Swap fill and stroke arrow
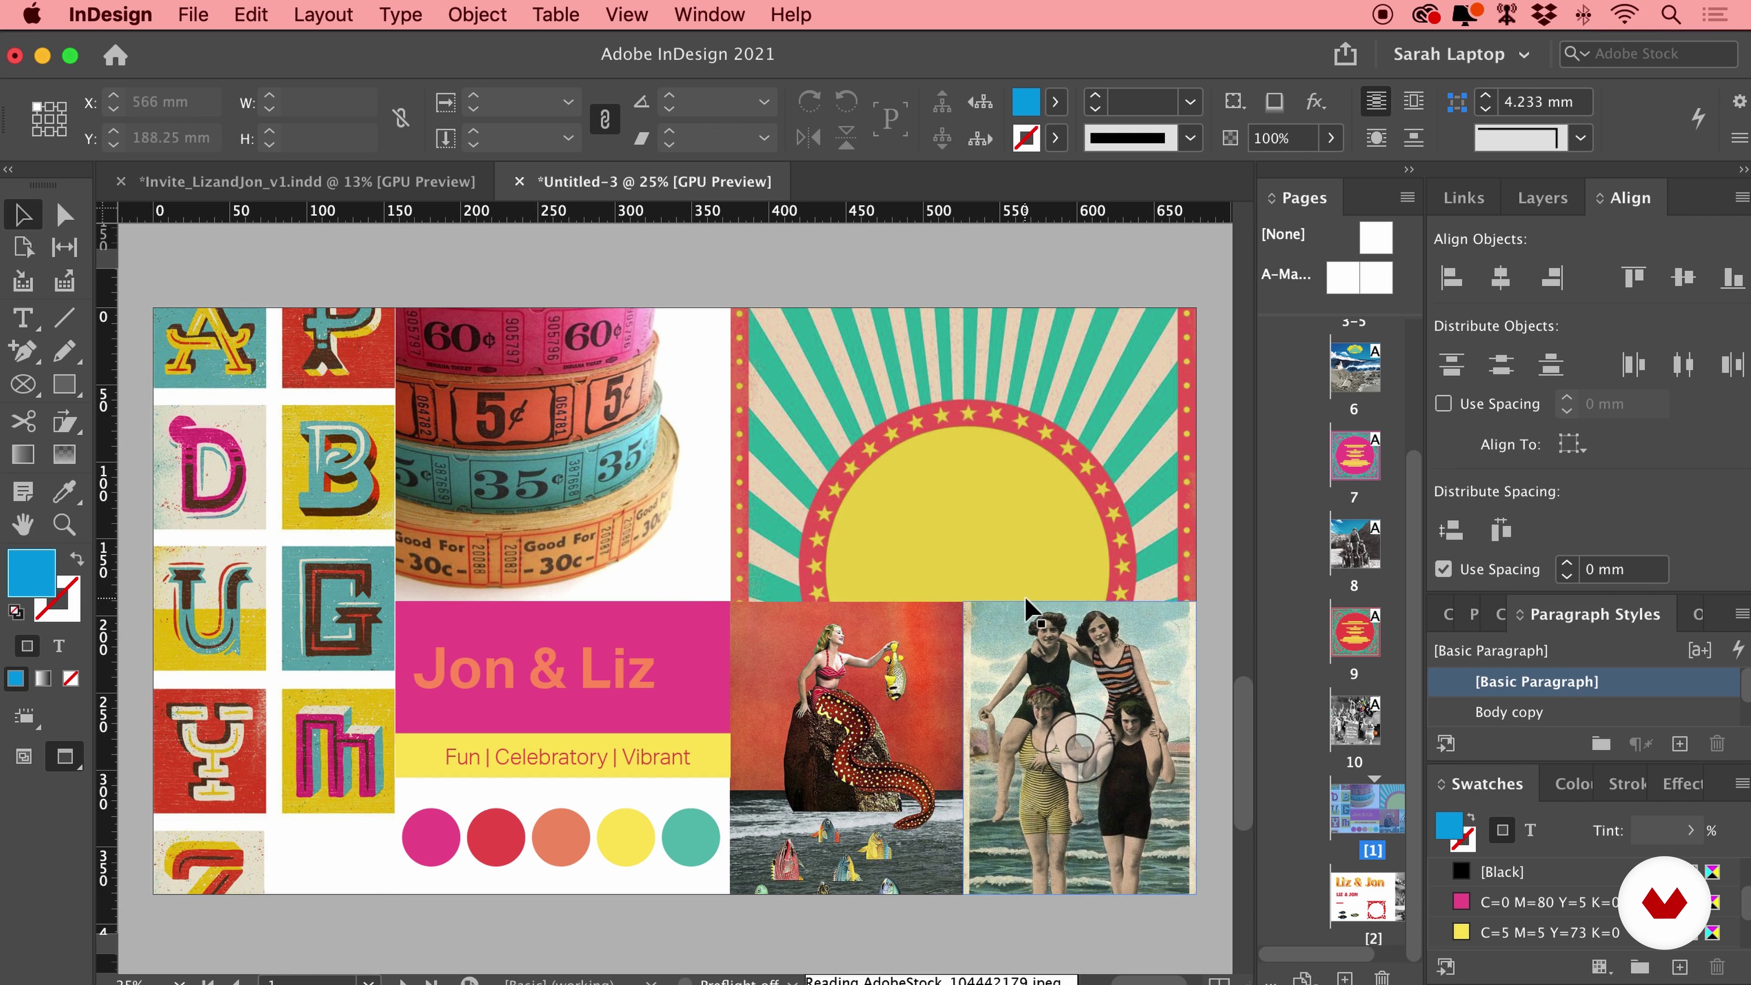 pyautogui.click(x=77, y=559)
